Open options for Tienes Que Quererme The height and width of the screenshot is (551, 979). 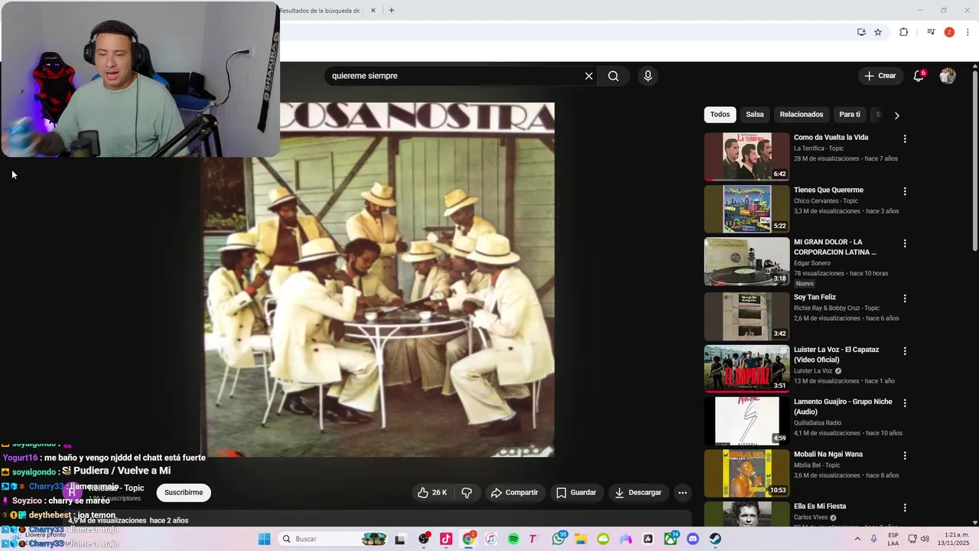(x=905, y=191)
